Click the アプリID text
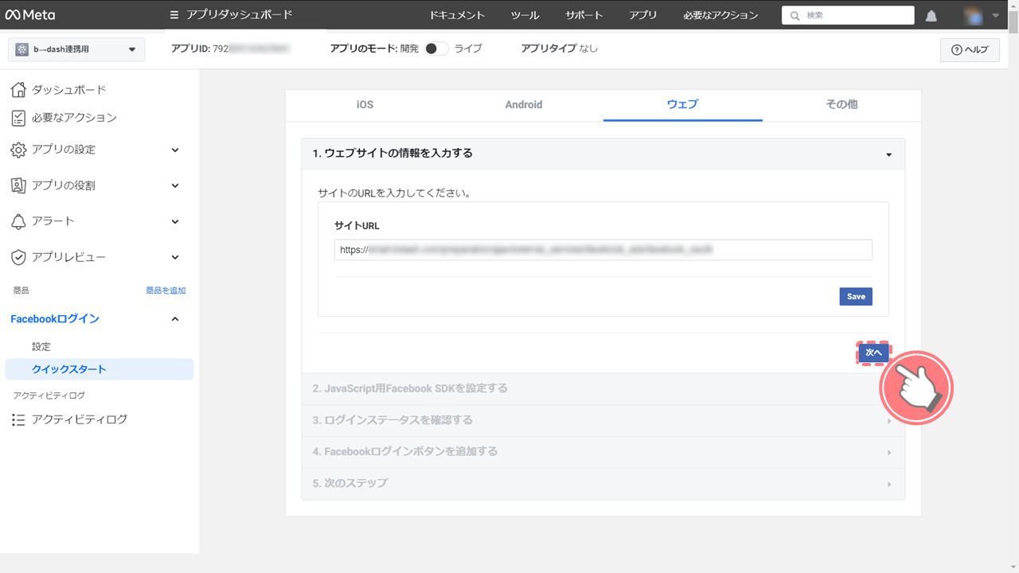The image size is (1019, 573). coord(231,49)
